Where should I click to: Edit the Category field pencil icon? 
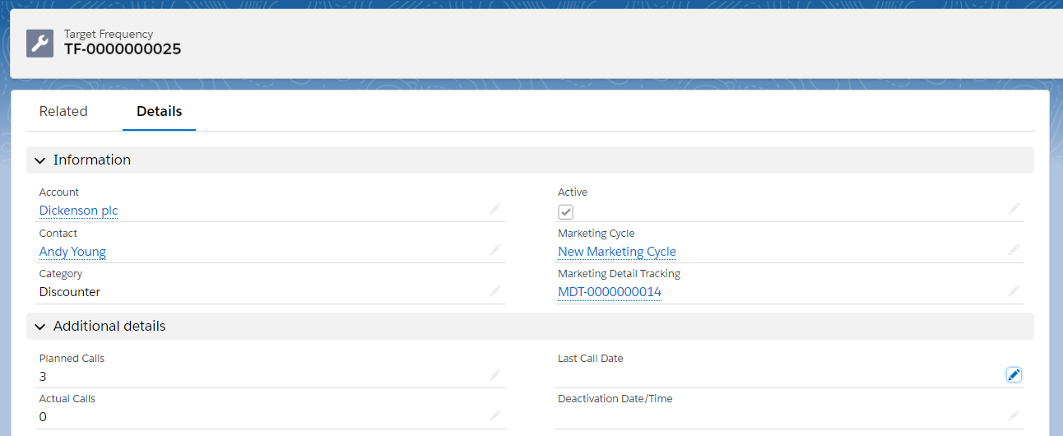coord(495,290)
